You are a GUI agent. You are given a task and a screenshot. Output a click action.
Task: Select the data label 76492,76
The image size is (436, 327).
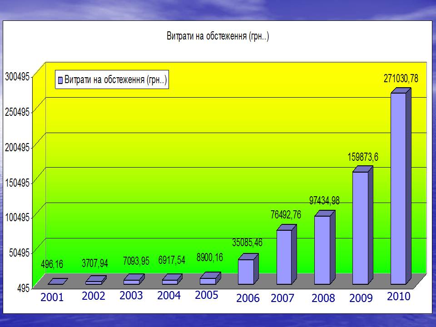pos(286,215)
